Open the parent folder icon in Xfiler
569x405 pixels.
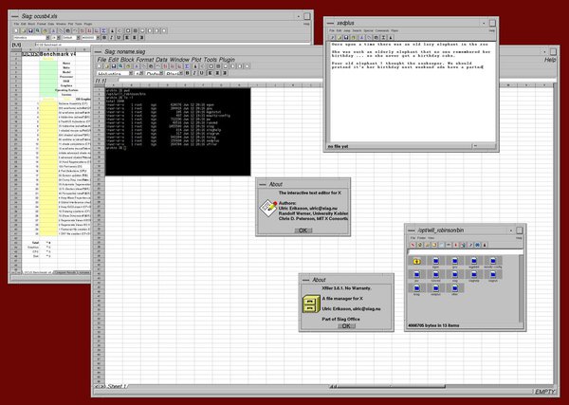point(417,261)
